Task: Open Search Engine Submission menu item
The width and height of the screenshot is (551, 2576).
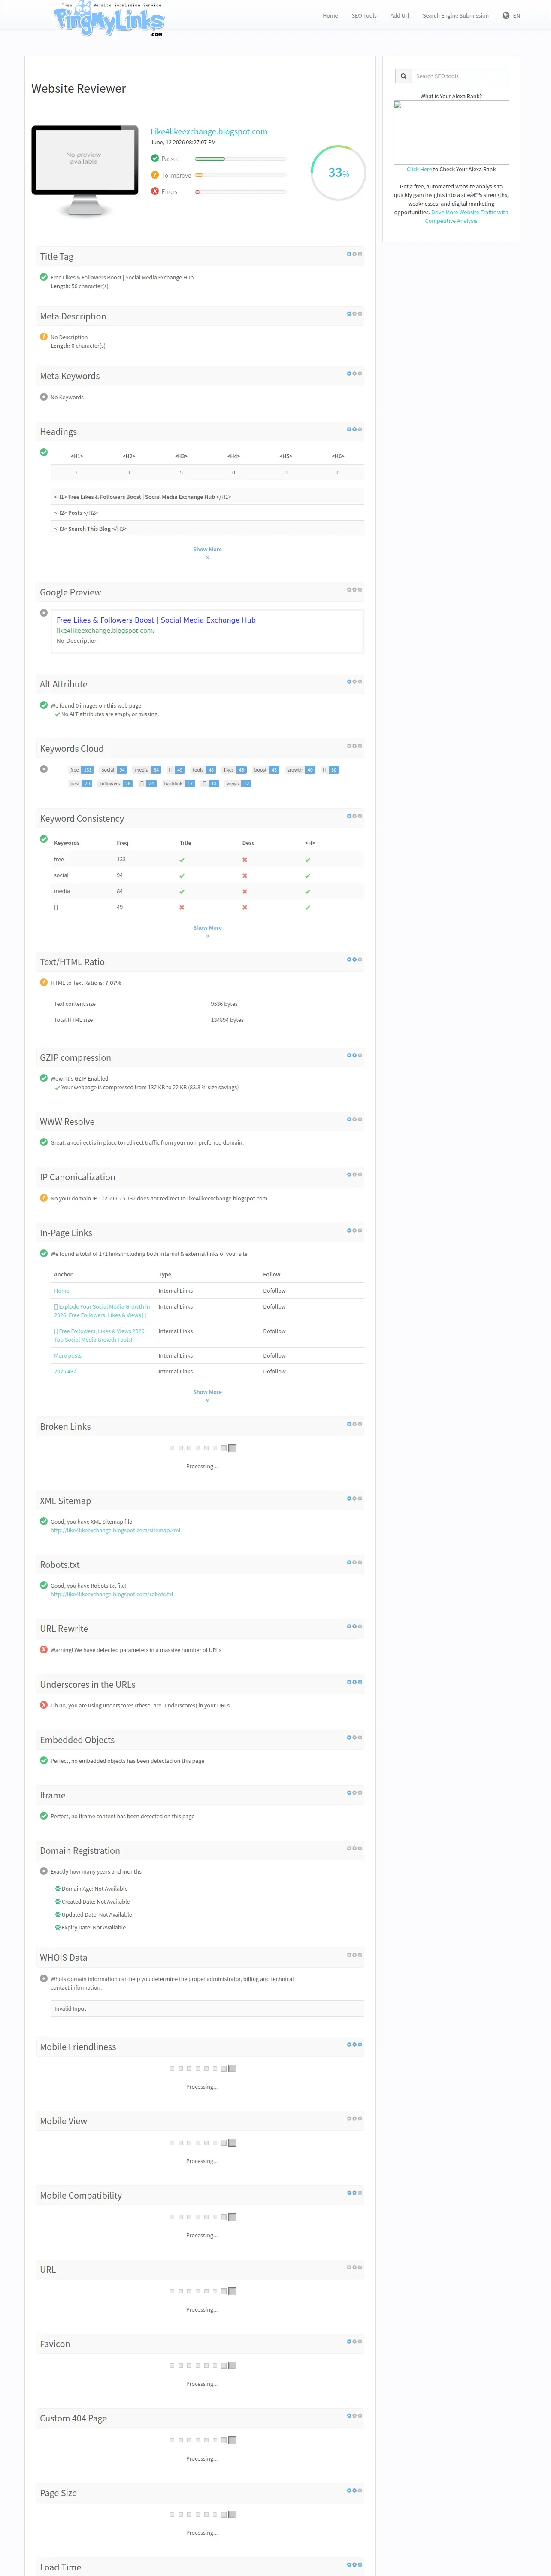Action: [x=456, y=16]
